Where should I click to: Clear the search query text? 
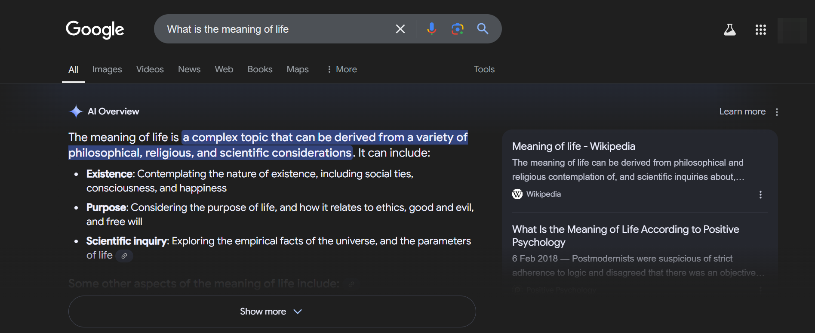[x=400, y=29]
